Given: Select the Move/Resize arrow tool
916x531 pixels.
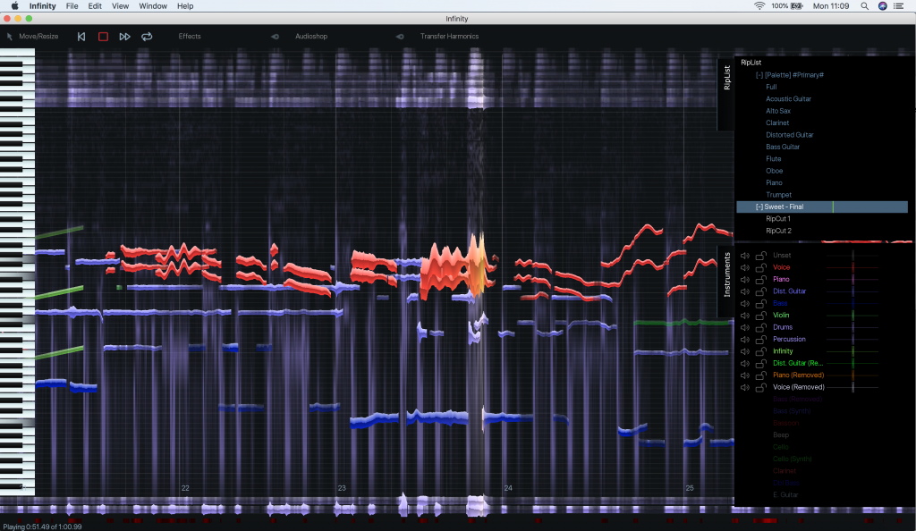Looking at the screenshot, I should pyautogui.click(x=10, y=37).
